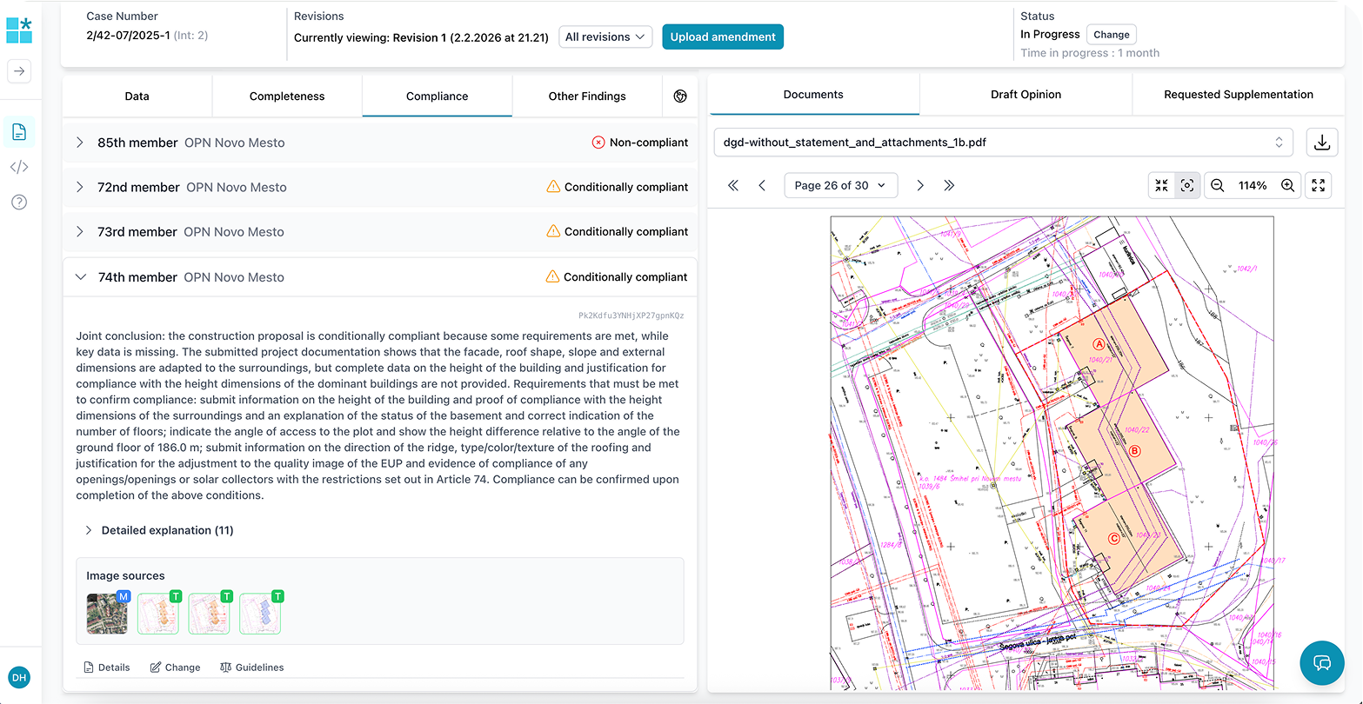Open the aerial map image thumbnail
Screen dimensions: 1363x704
[x=107, y=614]
